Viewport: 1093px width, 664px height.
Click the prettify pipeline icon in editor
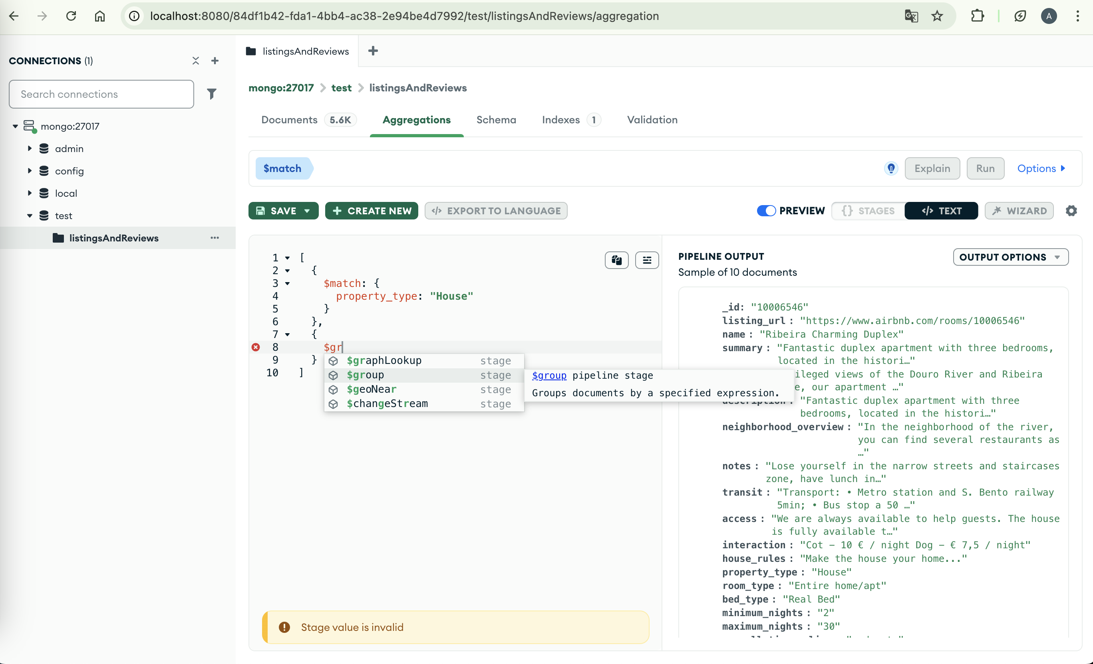646,260
